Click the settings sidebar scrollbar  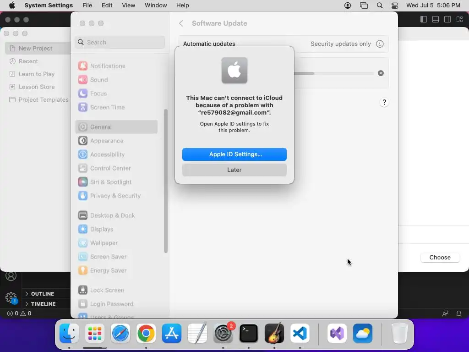click(x=166, y=181)
